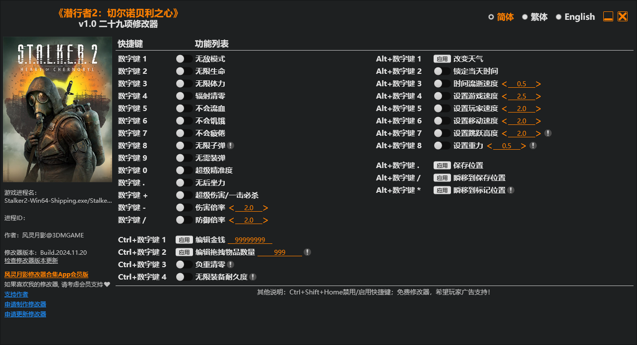Open the 支持作者 link
This screenshot has width=637, height=345.
16,294
